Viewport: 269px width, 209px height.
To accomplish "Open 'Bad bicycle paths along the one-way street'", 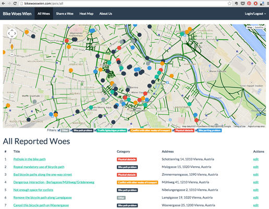I will pos(43,175).
